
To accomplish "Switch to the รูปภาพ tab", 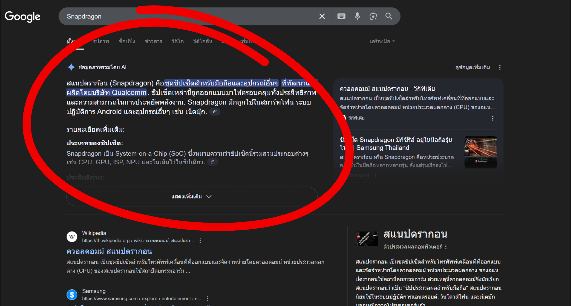I will (101, 41).
